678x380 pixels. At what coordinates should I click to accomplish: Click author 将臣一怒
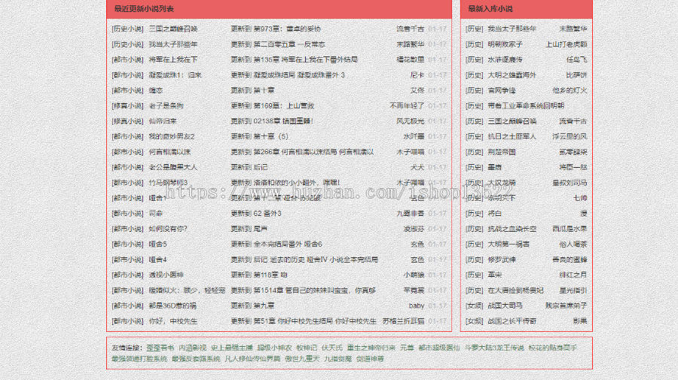573,167
